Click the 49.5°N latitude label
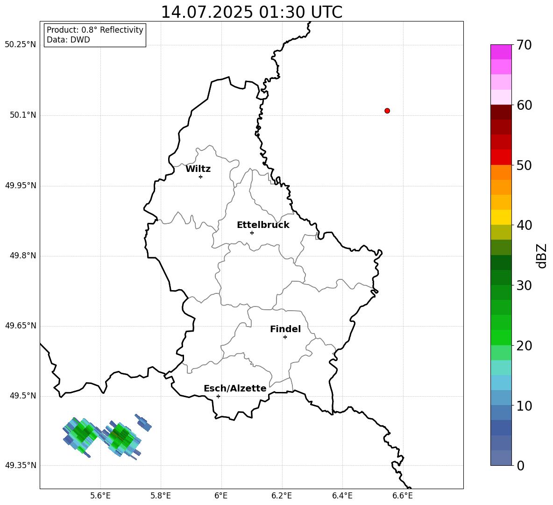This screenshot has height=505, width=553. point(23,396)
